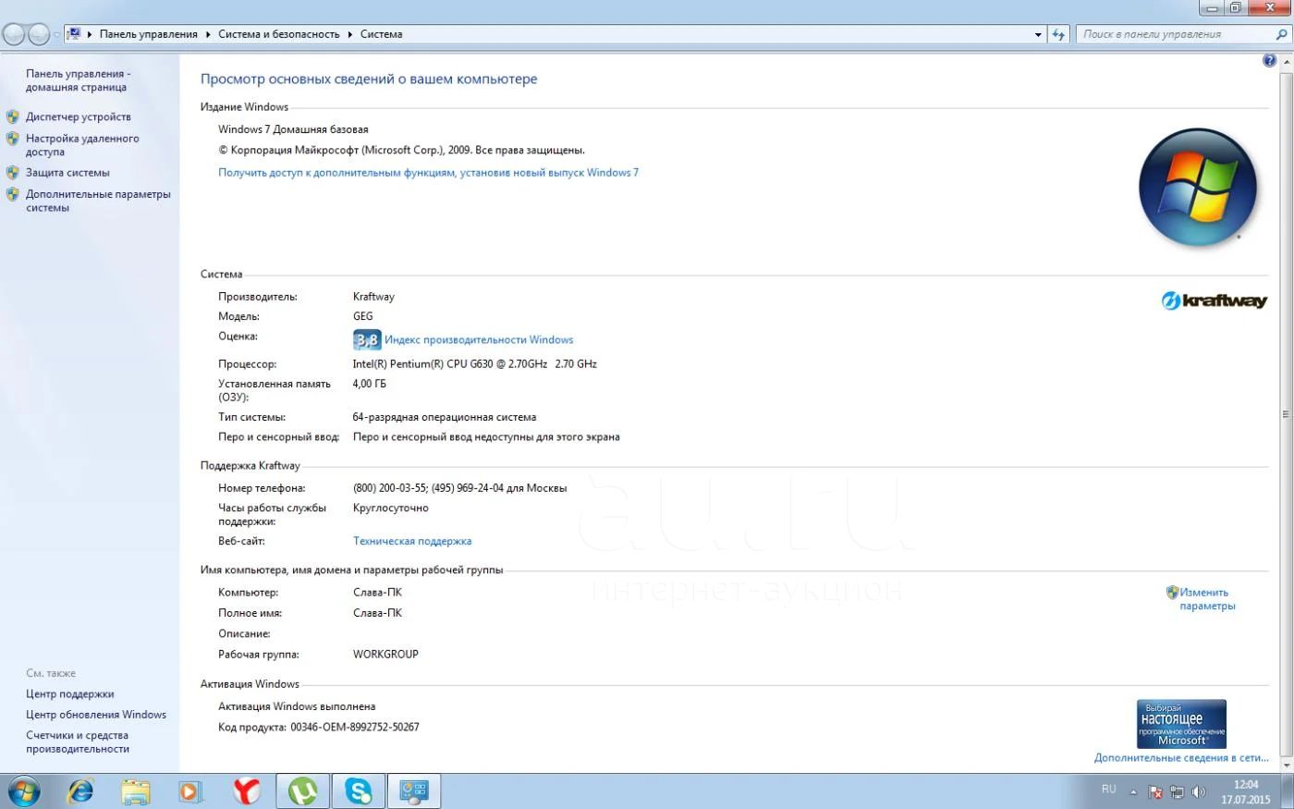Viewport: 1294px width, 809px height.
Task: Open Защита системы settings
Action: (67, 173)
